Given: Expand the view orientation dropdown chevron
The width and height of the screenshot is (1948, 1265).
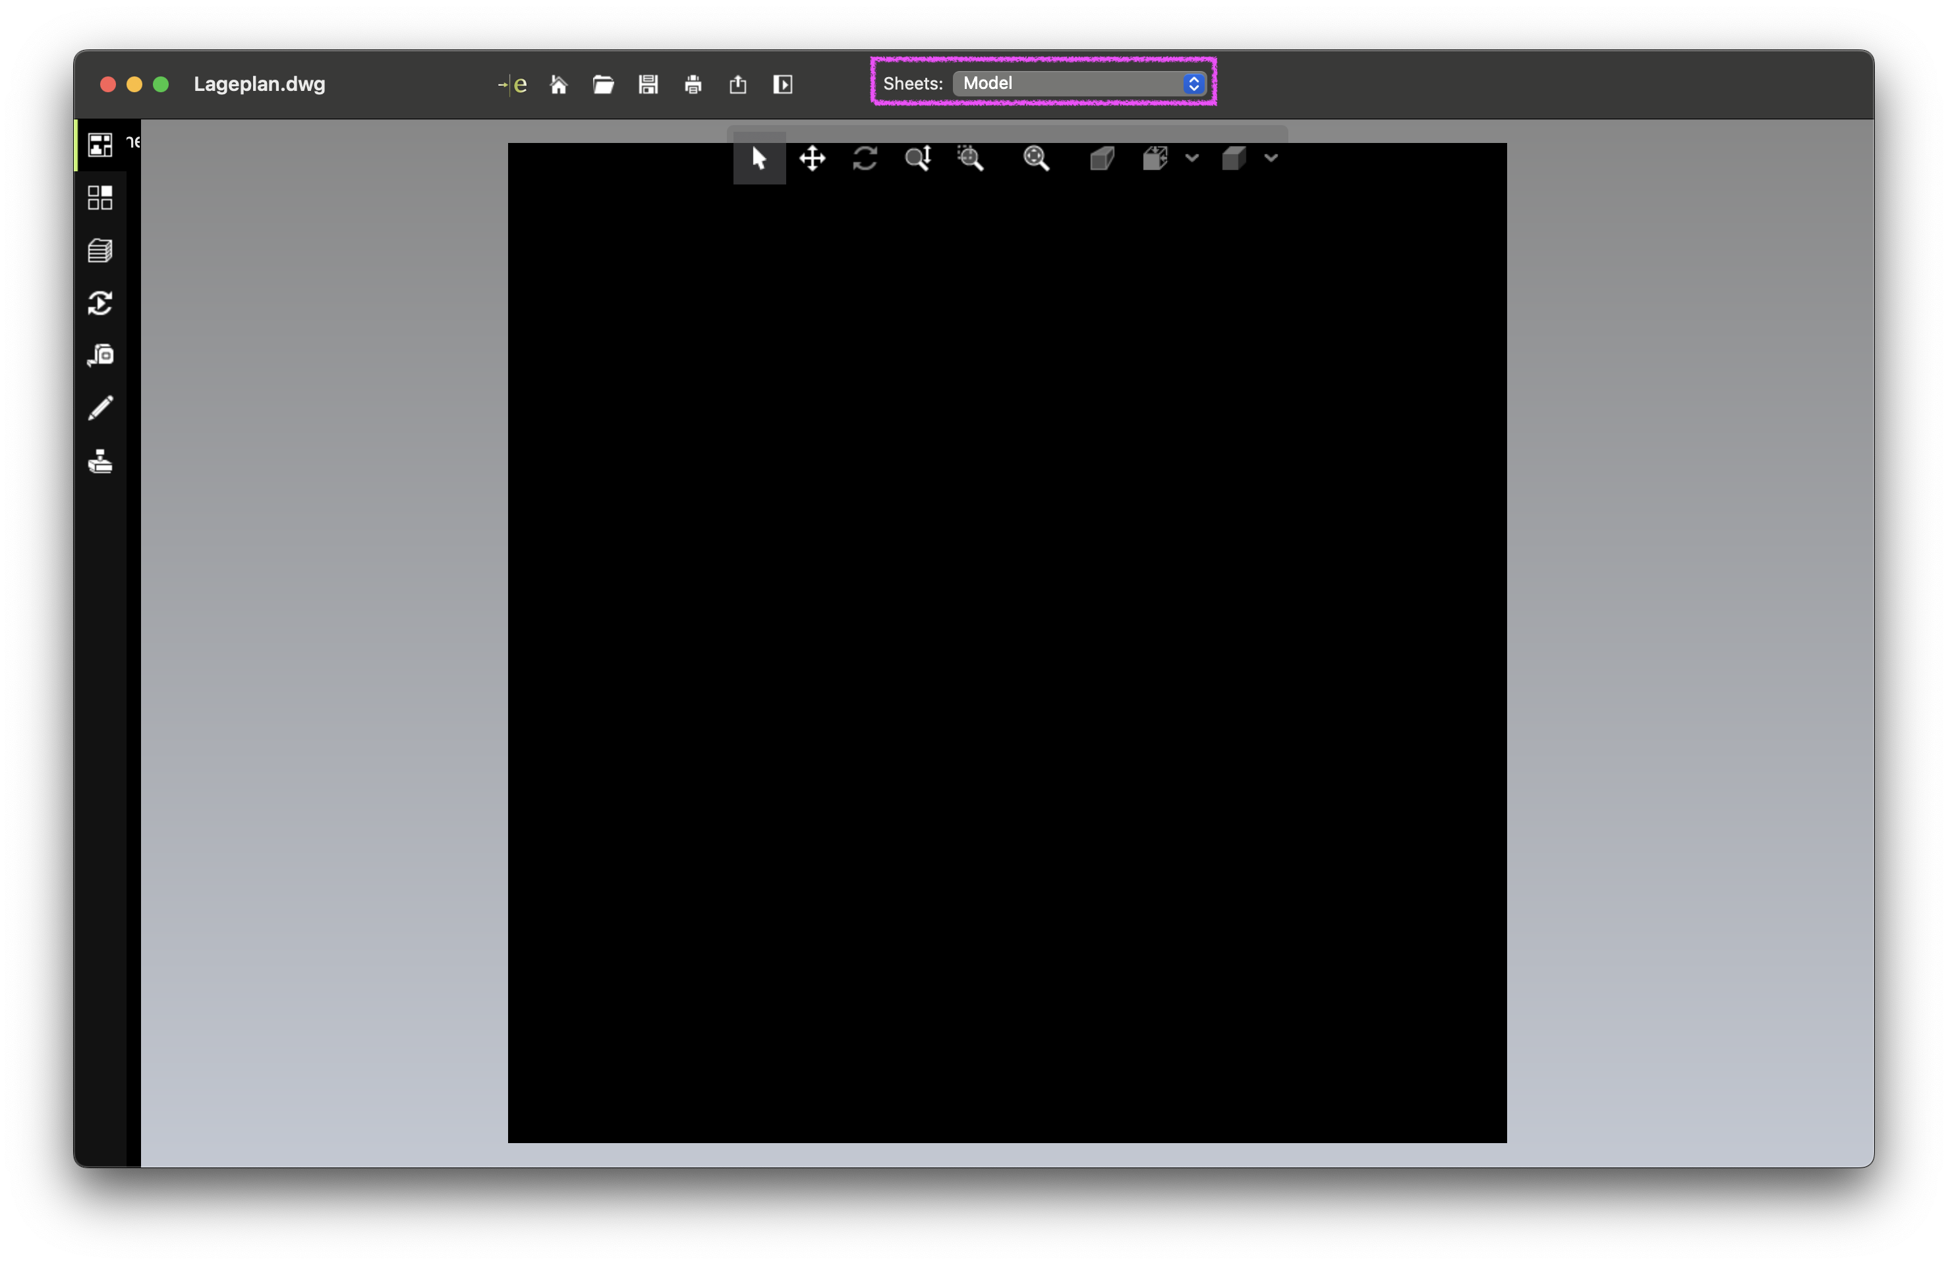Looking at the screenshot, I should (x=1191, y=158).
